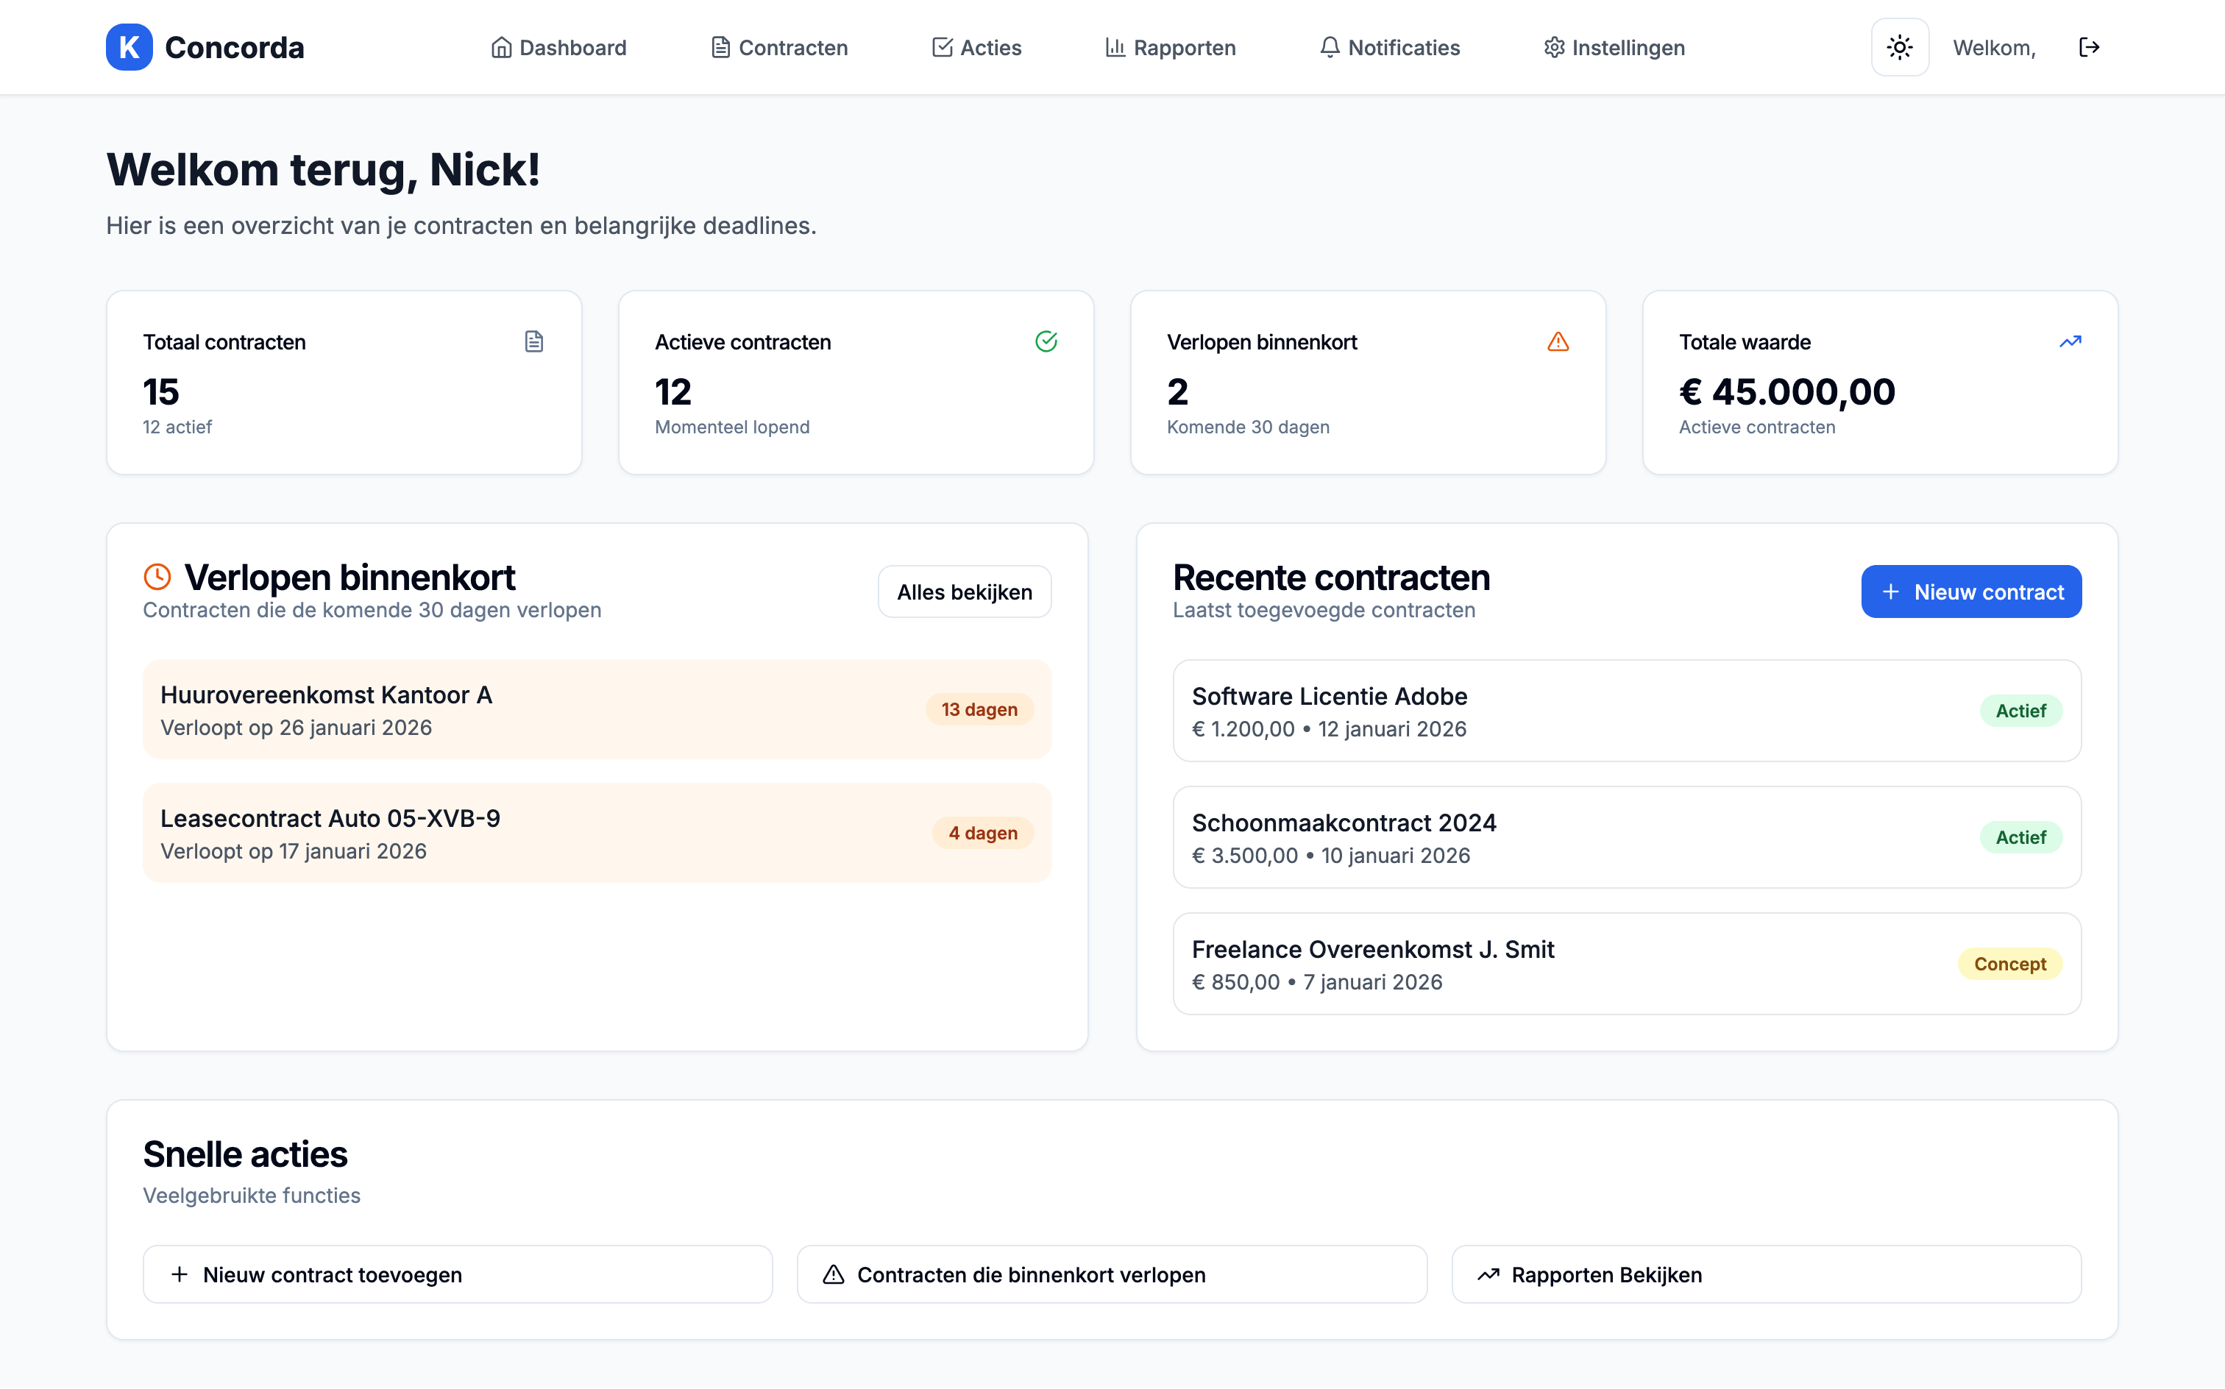Click the logout icon top right

tap(2089, 47)
